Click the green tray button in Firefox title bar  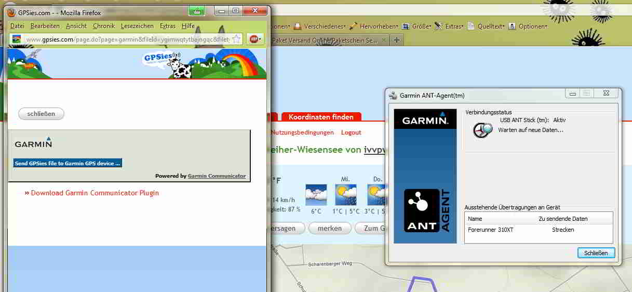(x=197, y=10)
